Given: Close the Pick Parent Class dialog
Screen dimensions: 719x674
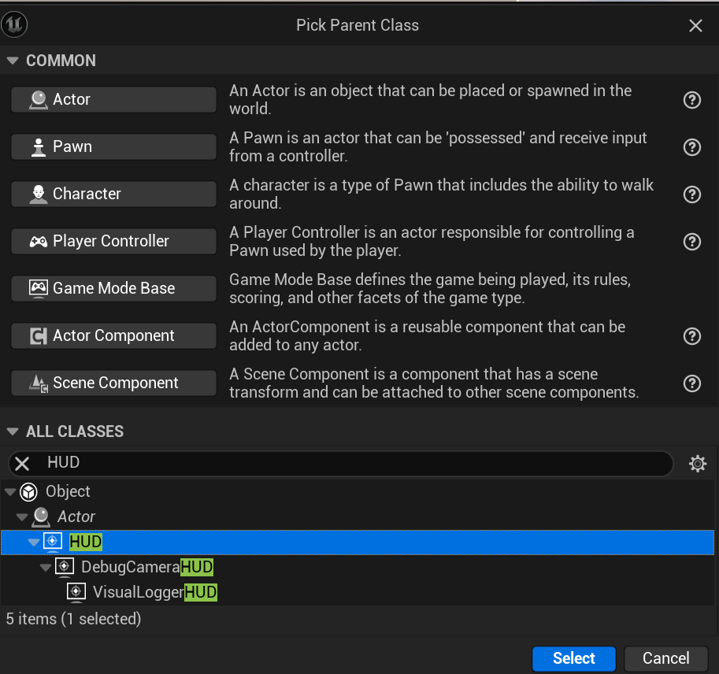Looking at the screenshot, I should pos(695,26).
